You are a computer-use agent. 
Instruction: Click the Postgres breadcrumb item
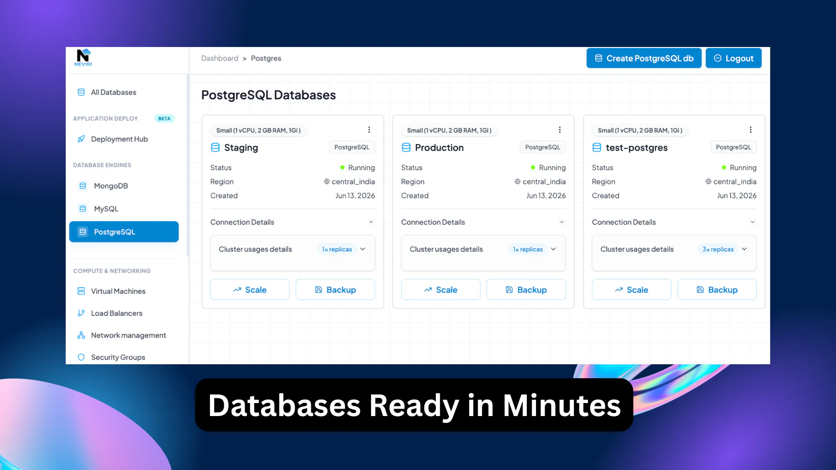(x=266, y=58)
